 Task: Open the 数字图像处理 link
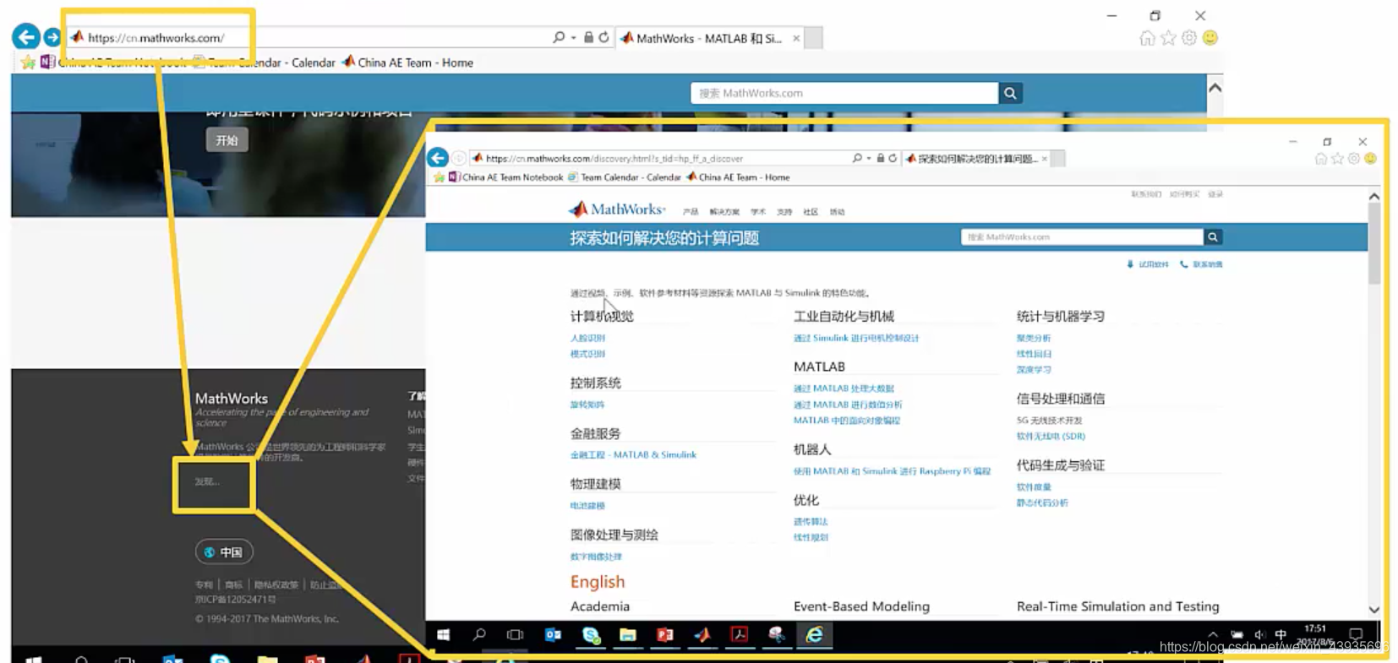(x=596, y=557)
